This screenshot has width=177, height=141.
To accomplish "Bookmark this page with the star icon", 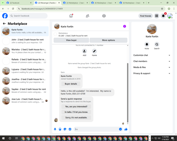I will [162, 9].
